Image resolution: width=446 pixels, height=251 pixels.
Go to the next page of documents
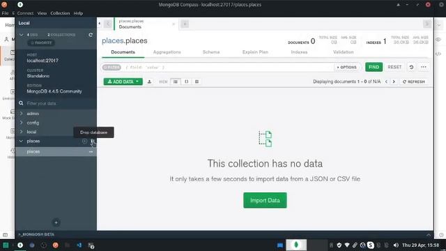pyautogui.click(x=394, y=82)
